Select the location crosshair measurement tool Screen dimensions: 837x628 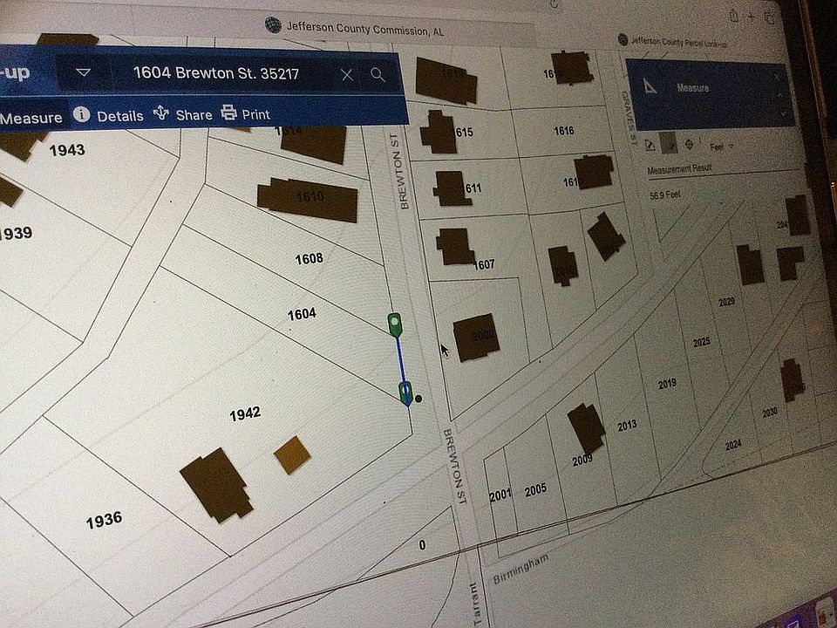(689, 144)
